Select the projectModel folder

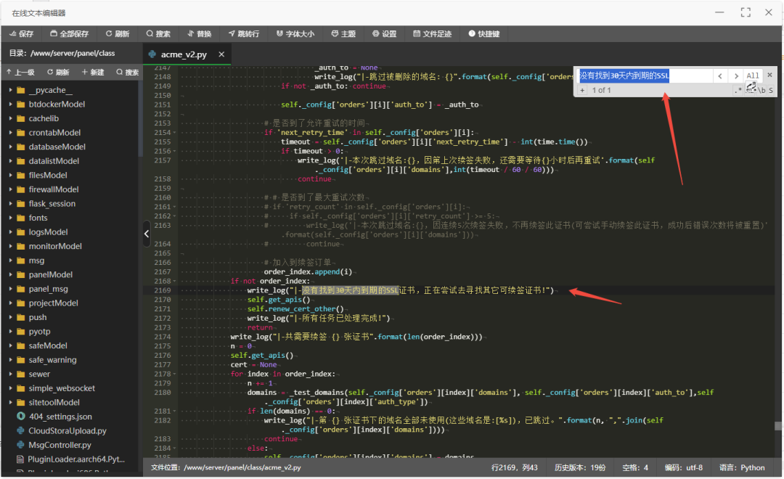[53, 303]
